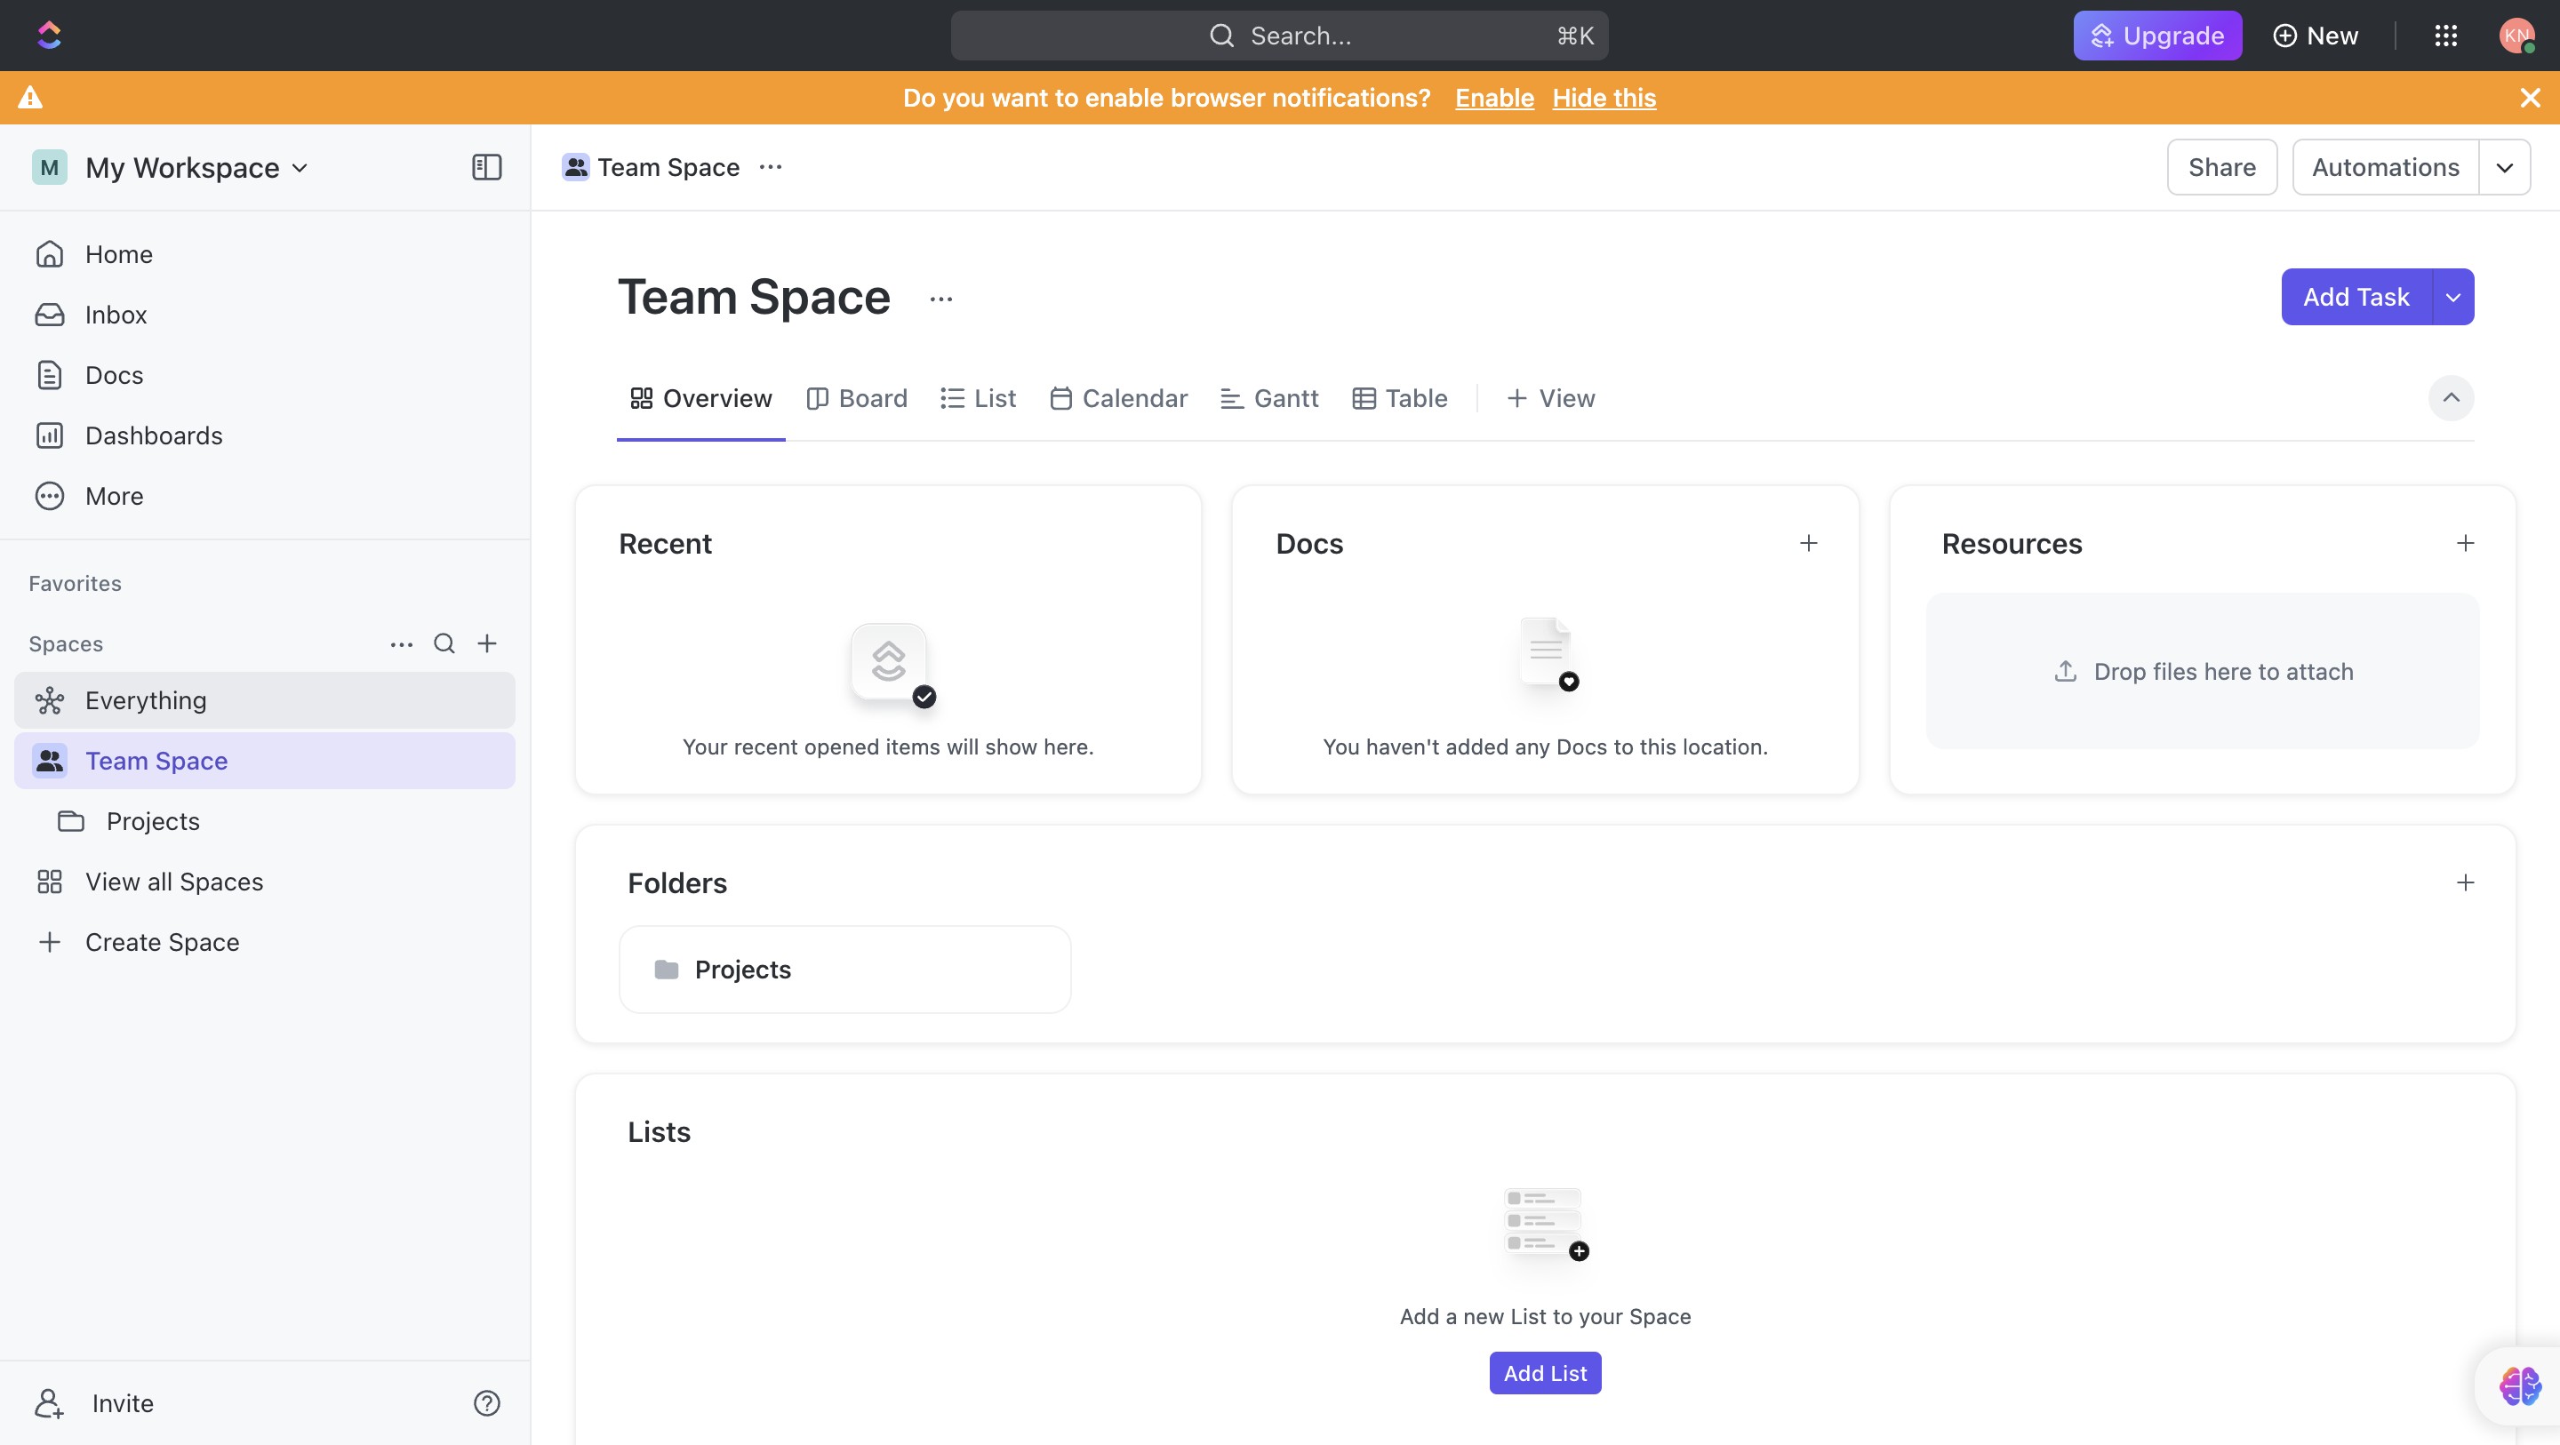
Task: Add a resource with plus icon
Action: (2466, 544)
